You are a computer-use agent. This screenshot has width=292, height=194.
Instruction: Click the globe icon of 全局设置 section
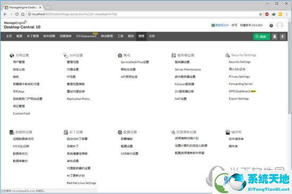click(12, 55)
